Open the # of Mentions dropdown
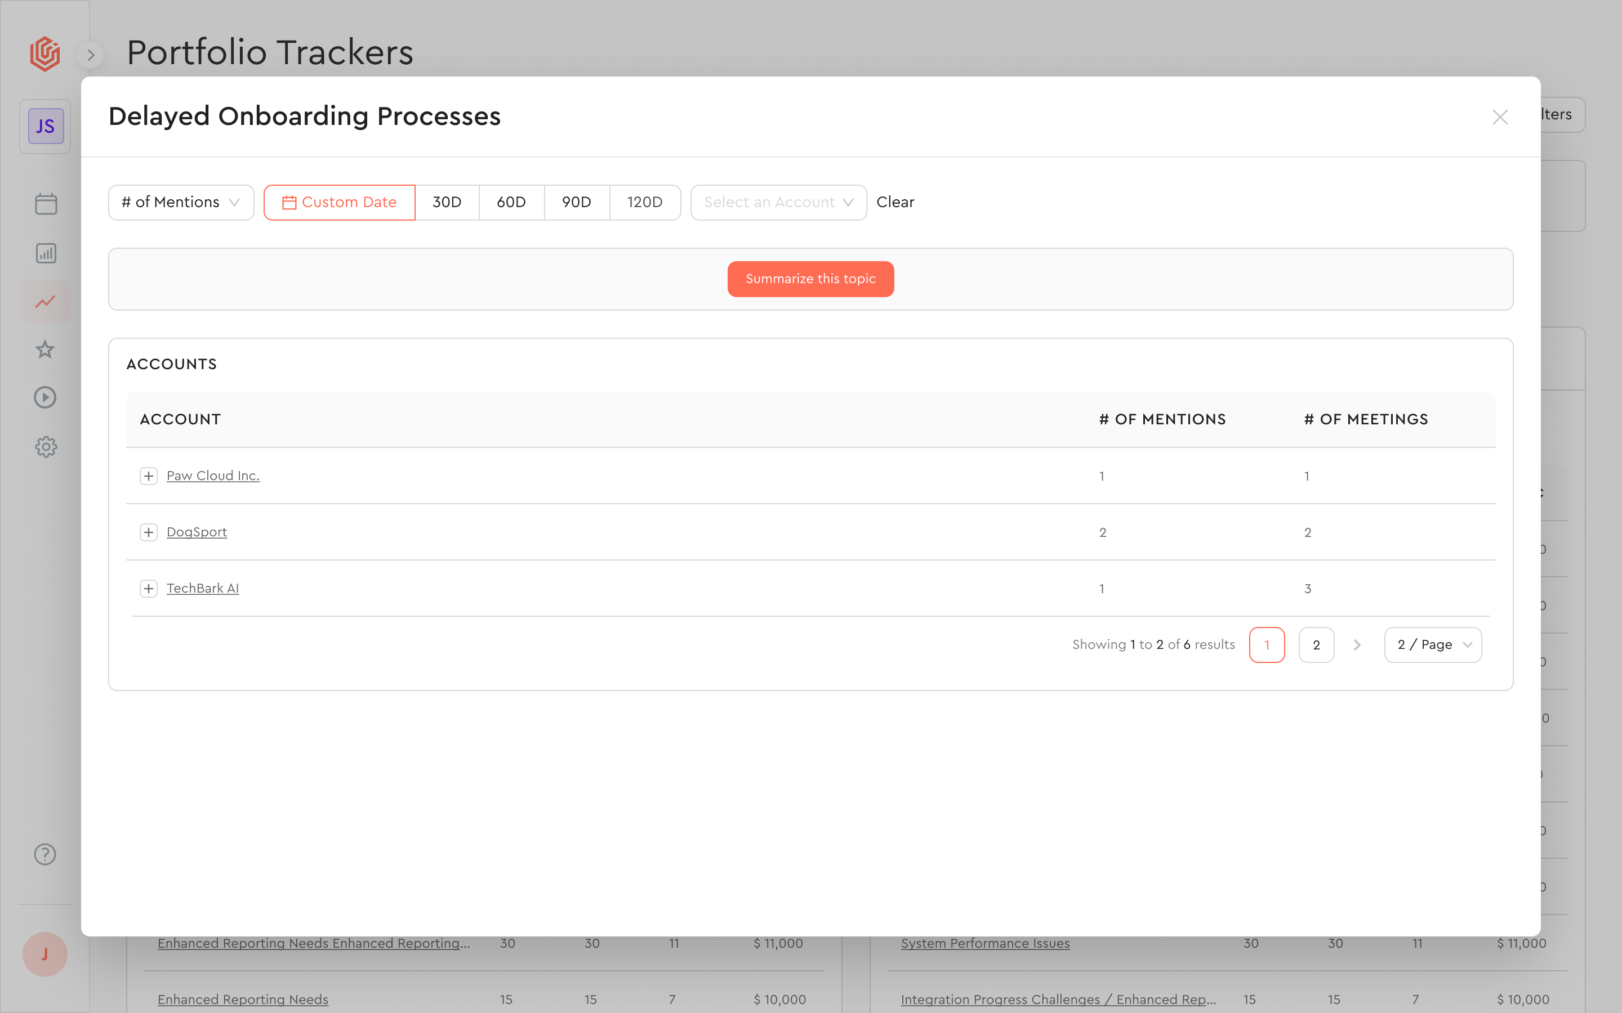Screen dimensions: 1622x1013 [181, 203]
